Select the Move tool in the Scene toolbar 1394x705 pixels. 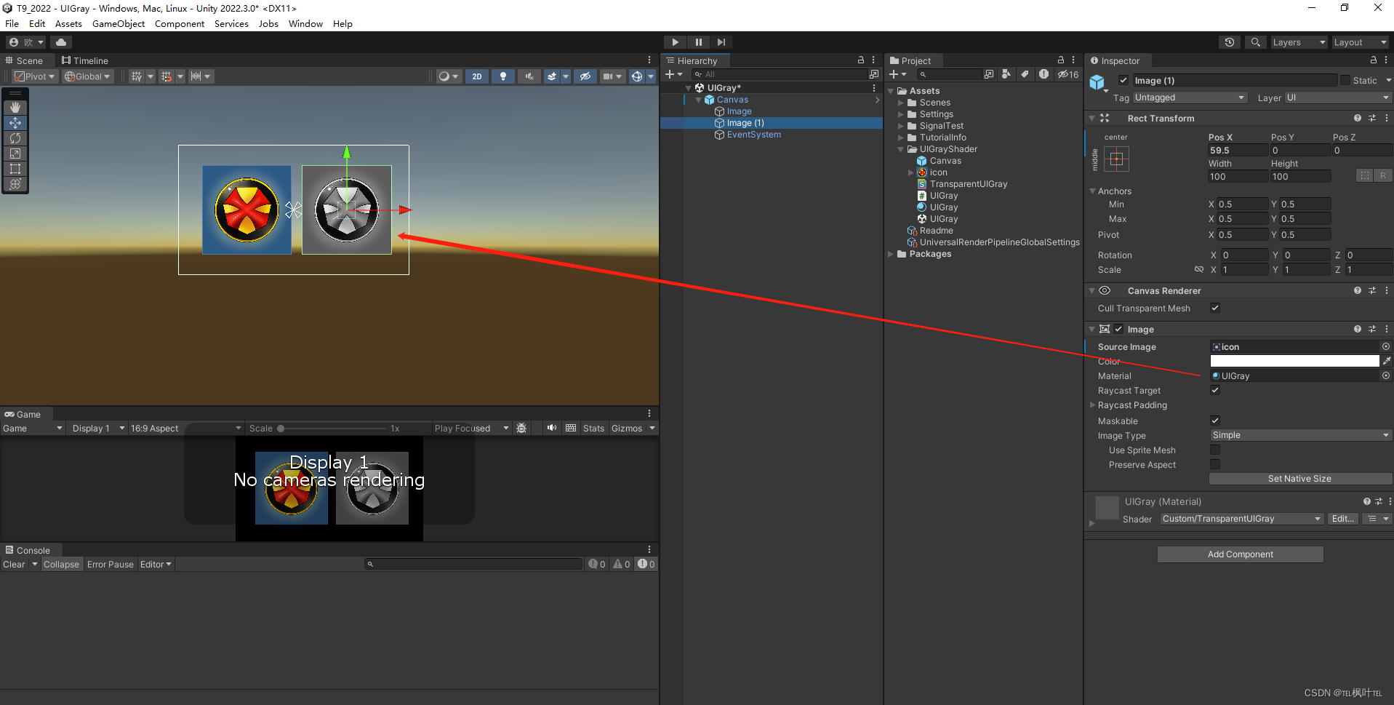[x=15, y=123]
